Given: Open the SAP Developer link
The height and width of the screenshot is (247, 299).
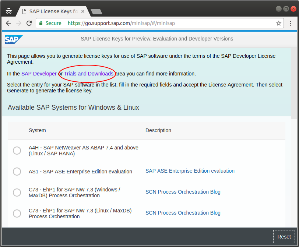Looking at the screenshot, I should click(39, 74).
